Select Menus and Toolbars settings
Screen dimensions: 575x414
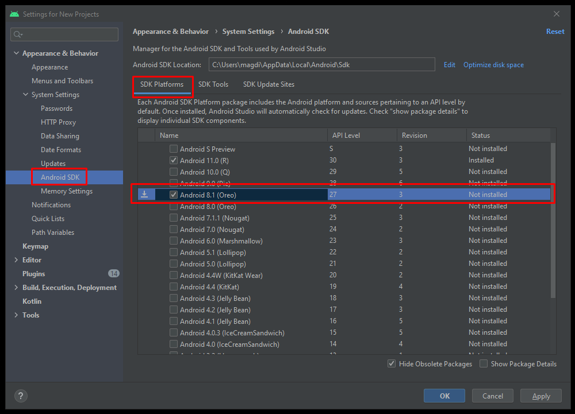coord(62,81)
